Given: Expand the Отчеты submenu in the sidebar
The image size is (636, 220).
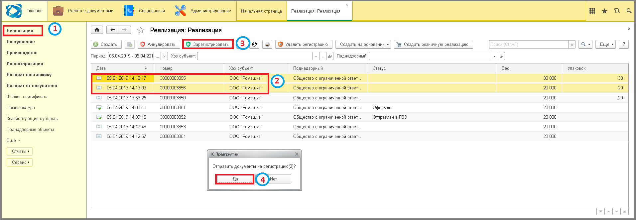Looking at the screenshot, I should coord(20,152).
